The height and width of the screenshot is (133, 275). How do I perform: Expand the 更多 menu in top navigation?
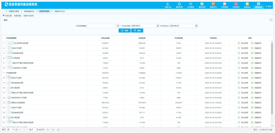click(x=268, y=6)
